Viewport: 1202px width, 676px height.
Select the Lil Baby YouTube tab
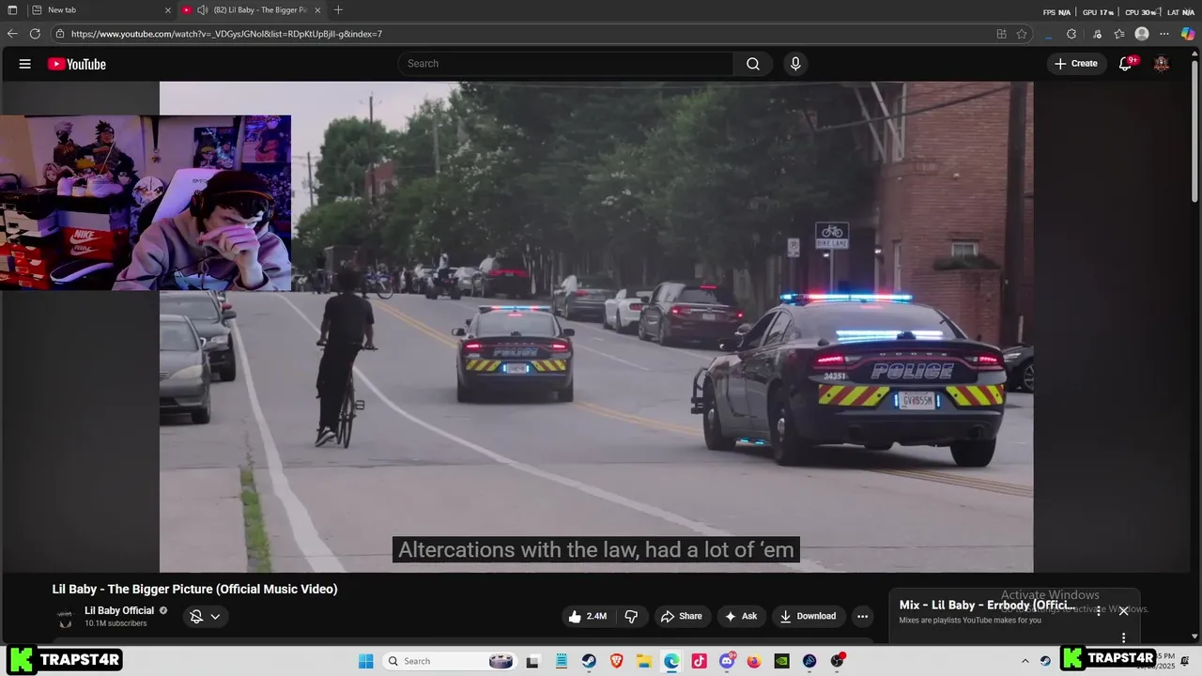(254, 10)
